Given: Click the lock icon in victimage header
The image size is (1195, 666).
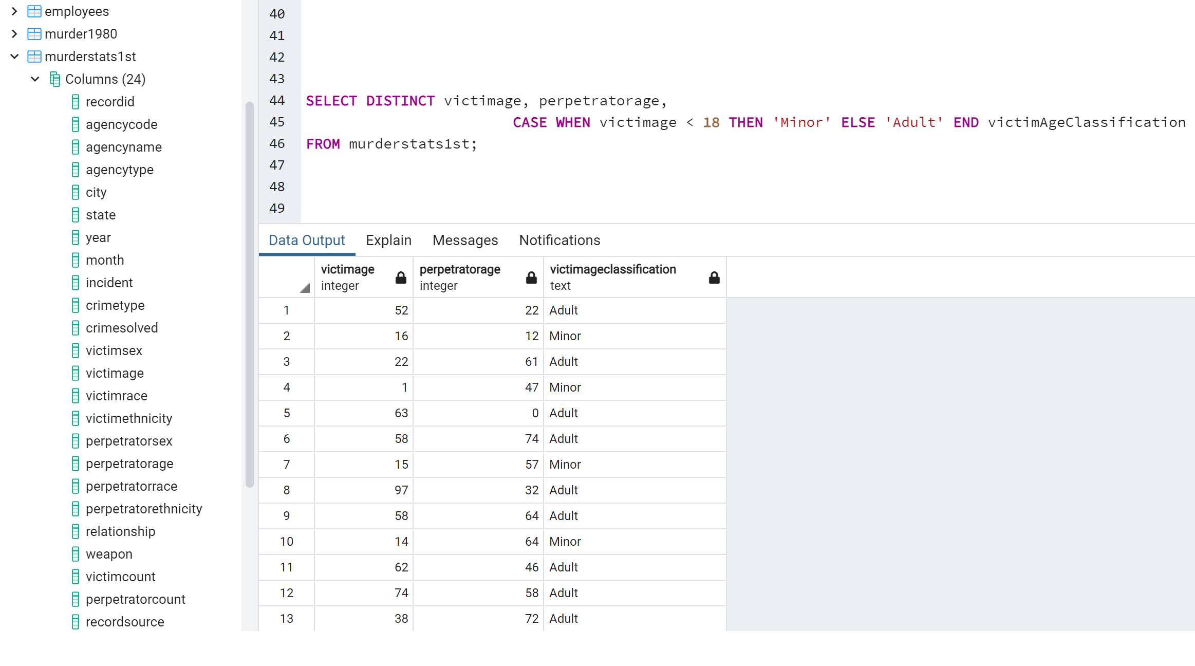Looking at the screenshot, I should 401,277.
